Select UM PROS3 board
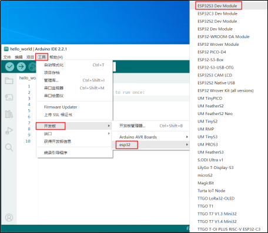 point(229,144)
